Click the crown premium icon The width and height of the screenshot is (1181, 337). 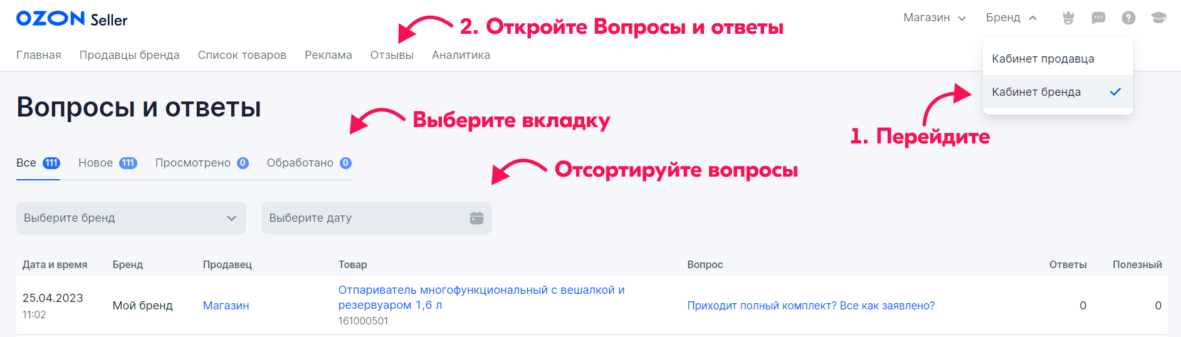pyautogui.click(x=1068, y=18)
